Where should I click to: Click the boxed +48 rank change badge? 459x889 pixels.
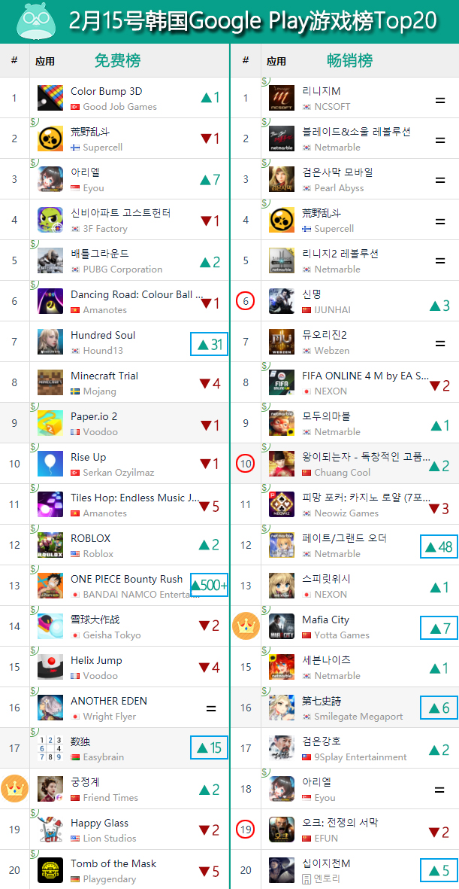click(x=439, y=546)
